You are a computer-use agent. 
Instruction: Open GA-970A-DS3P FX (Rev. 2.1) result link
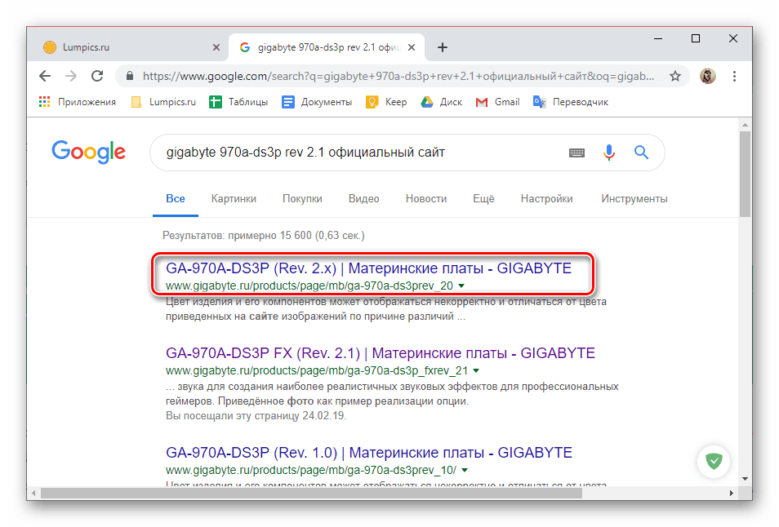(380, 353)
